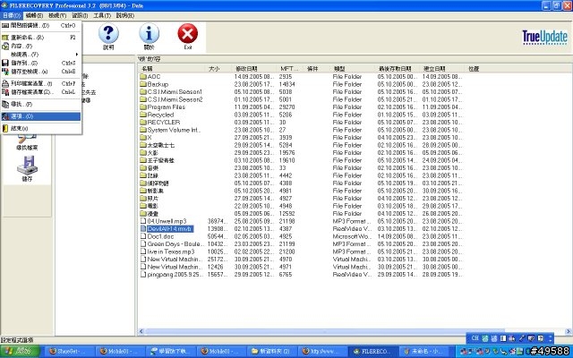Image resolution: width=573 pixels, height=358 pixels.
Task: Sort by 最後存取日期 column header
Action: [398, 68]
